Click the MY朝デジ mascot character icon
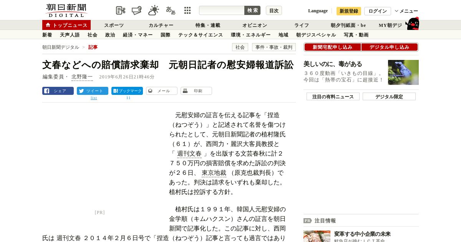Viewport: 461px width, 242px height. pos(412,23)
